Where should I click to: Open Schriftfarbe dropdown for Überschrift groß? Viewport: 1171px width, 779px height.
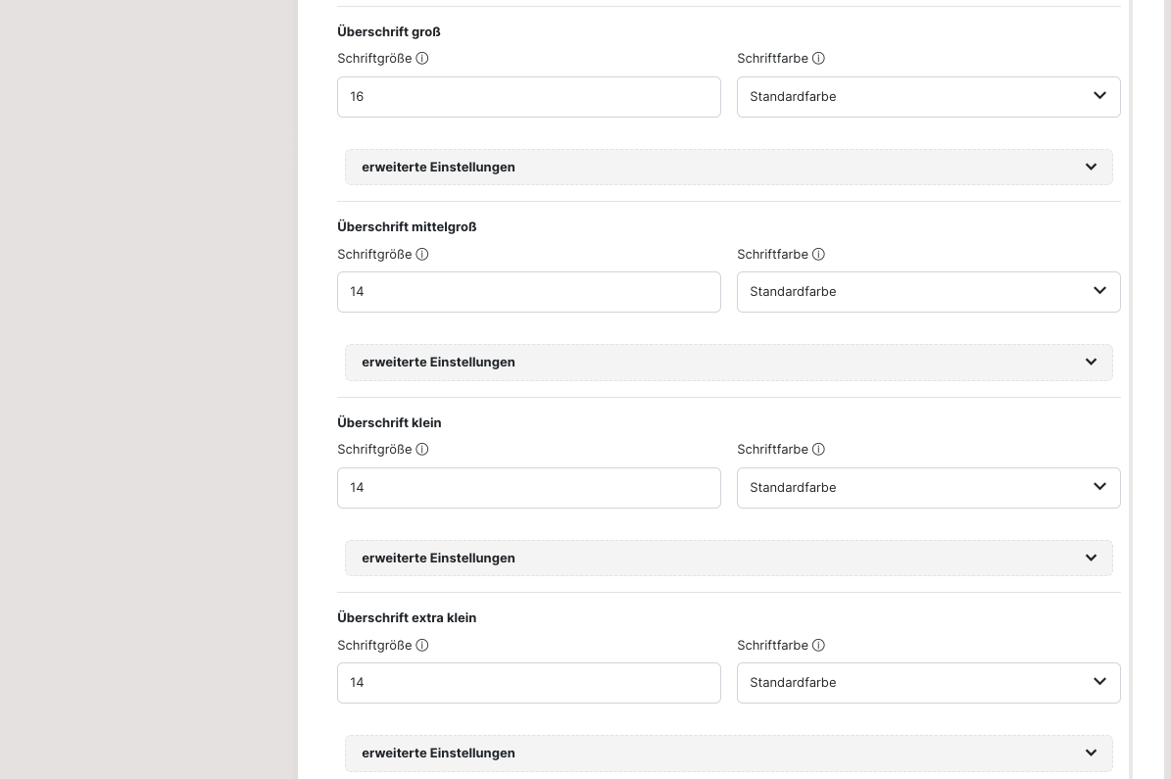tap(928, 97)
